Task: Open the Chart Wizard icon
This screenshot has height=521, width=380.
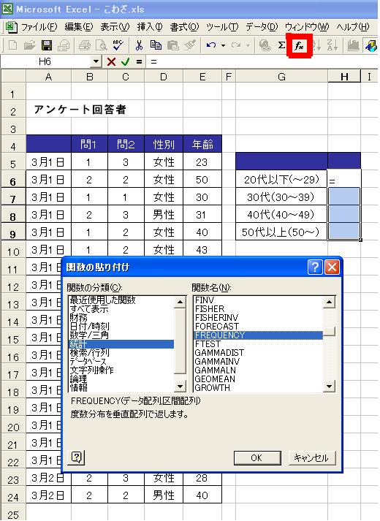Action: click(x=354, y=45)
